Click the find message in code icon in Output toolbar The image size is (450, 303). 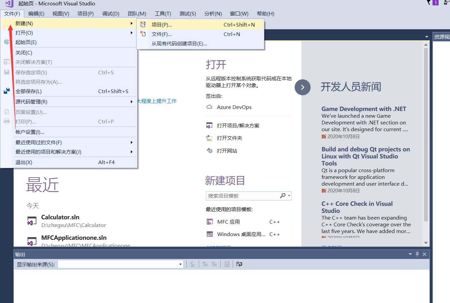click(193, 264)
